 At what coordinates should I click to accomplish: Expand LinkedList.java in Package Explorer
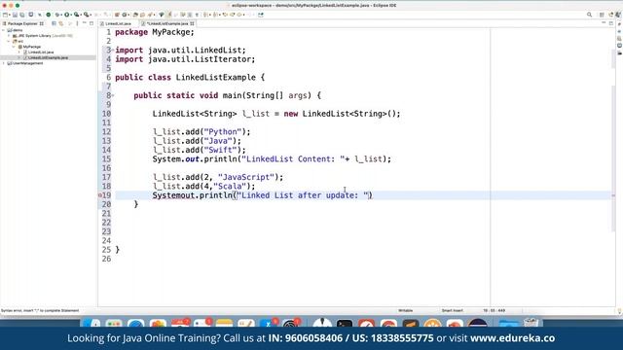(18, 52)
